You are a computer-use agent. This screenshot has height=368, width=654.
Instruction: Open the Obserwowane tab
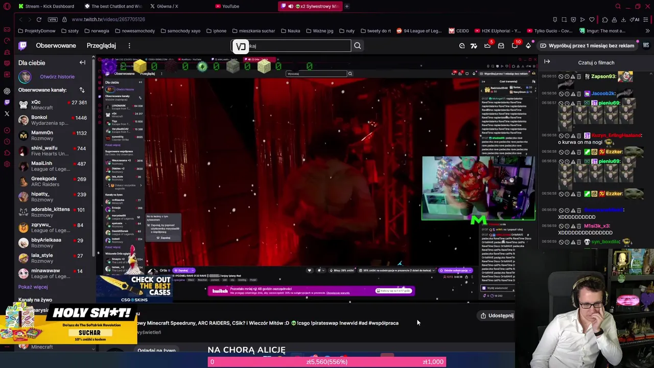click(56, 45)
